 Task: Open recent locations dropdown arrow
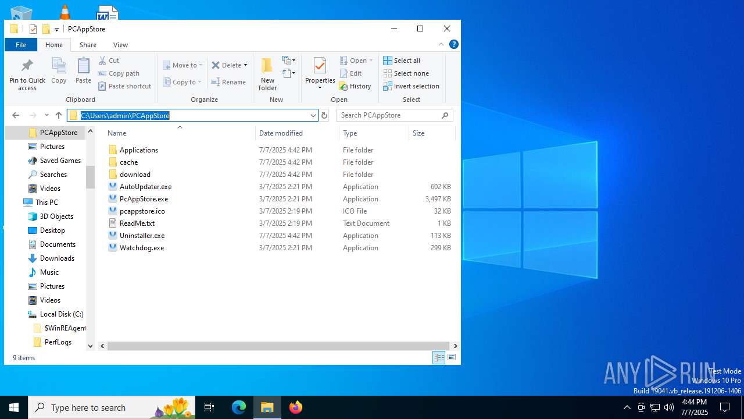pos(46,115)
